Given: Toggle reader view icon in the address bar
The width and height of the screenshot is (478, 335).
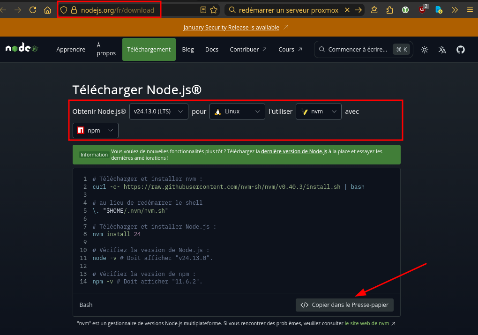Looking at the screenshot, I should [x=203, y=10].
